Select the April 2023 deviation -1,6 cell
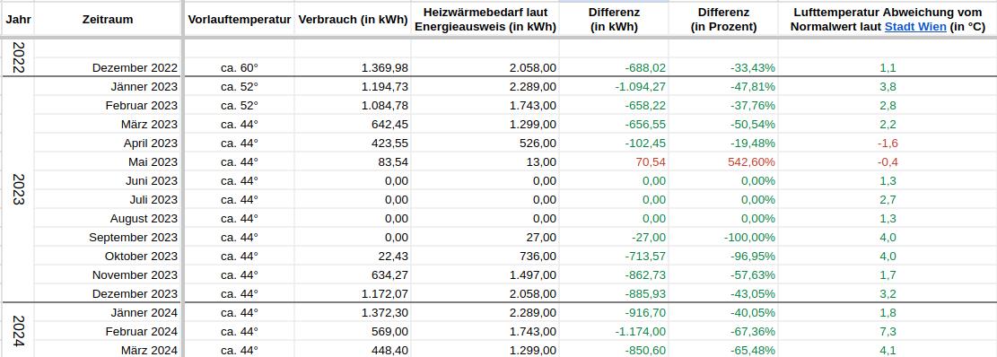 [x=888, y=143]
